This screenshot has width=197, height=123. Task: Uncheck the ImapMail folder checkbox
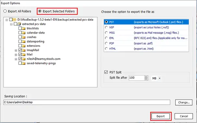[20, 50]
